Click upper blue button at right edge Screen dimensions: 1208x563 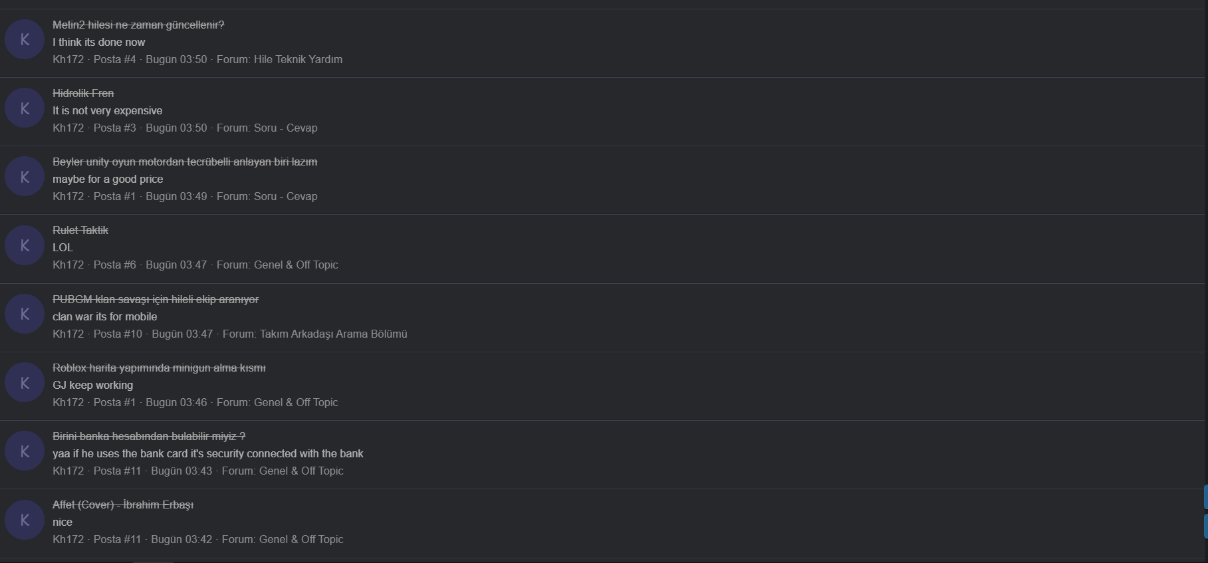click(1205, 497)
